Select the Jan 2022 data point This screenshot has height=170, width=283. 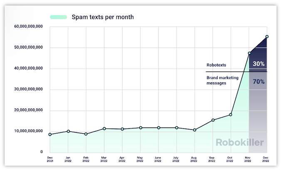pos(68,131)
